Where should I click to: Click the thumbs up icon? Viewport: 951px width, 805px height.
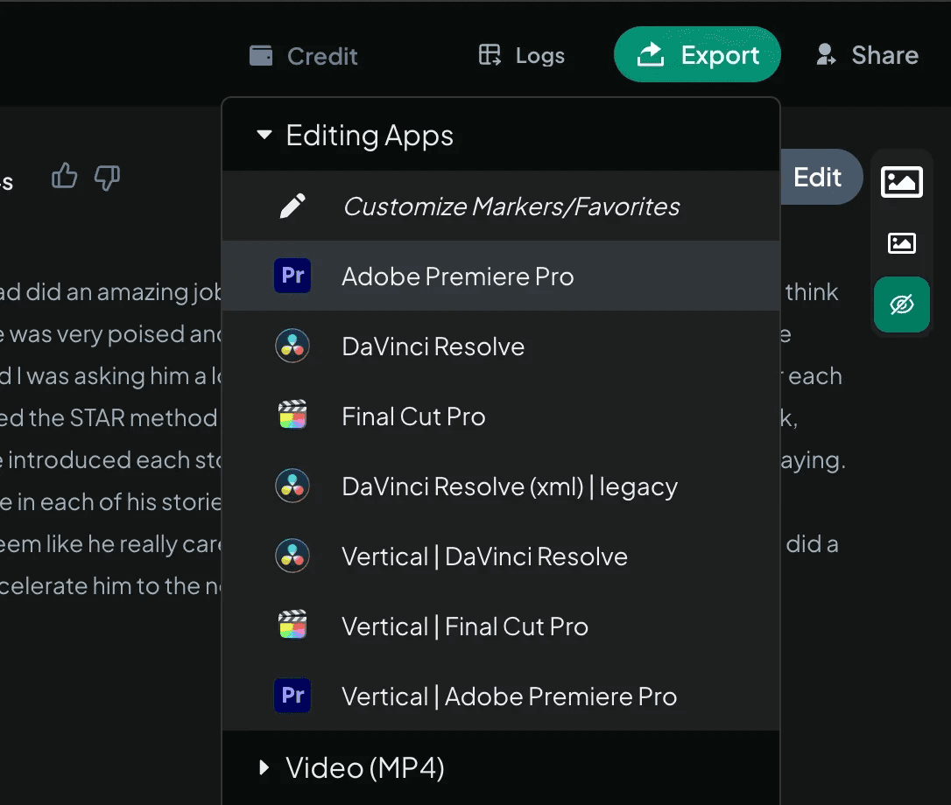pyautogui.click(x=64, y=177)
